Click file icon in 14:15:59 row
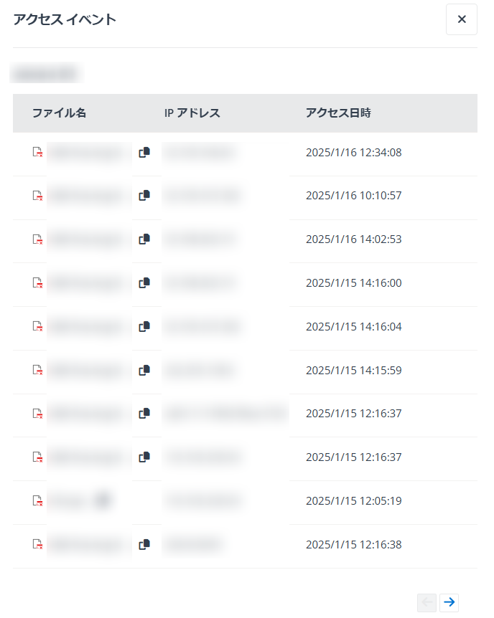494x618 pixels. [x=37, y=370]
